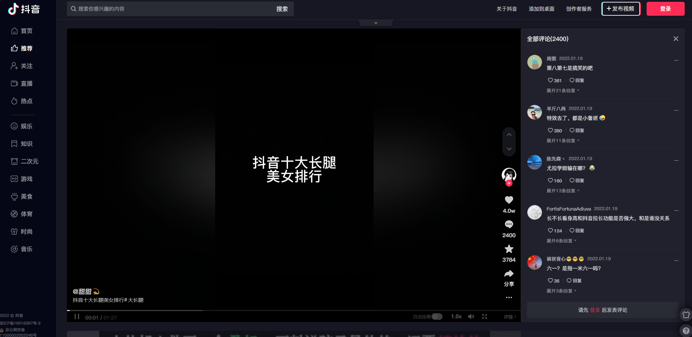Open 知识 category in the sidebar
This screenshot has height=337, width=692.
pos(22,144)
